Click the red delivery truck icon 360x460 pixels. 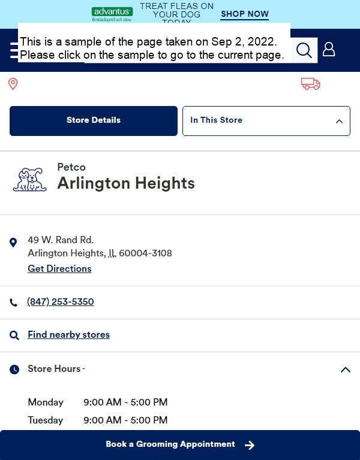311,84
